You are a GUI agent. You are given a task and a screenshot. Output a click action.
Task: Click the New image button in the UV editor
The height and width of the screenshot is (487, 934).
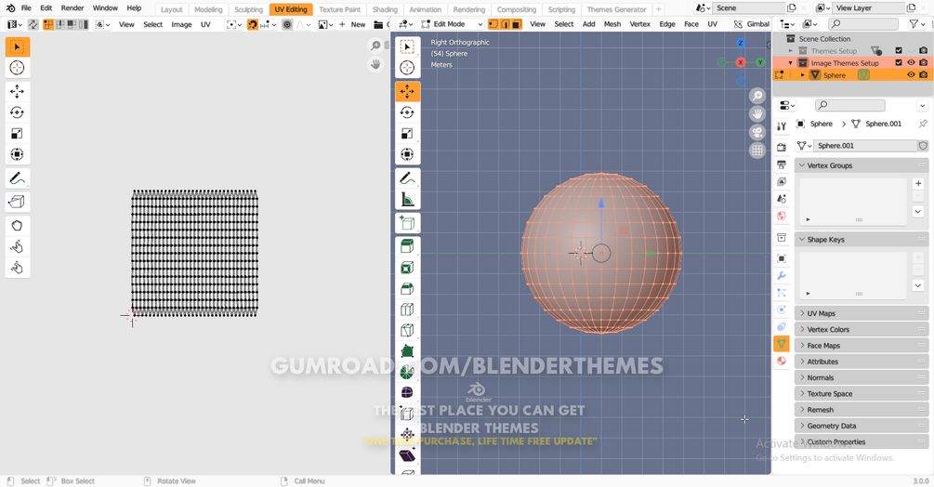point(352,24)
